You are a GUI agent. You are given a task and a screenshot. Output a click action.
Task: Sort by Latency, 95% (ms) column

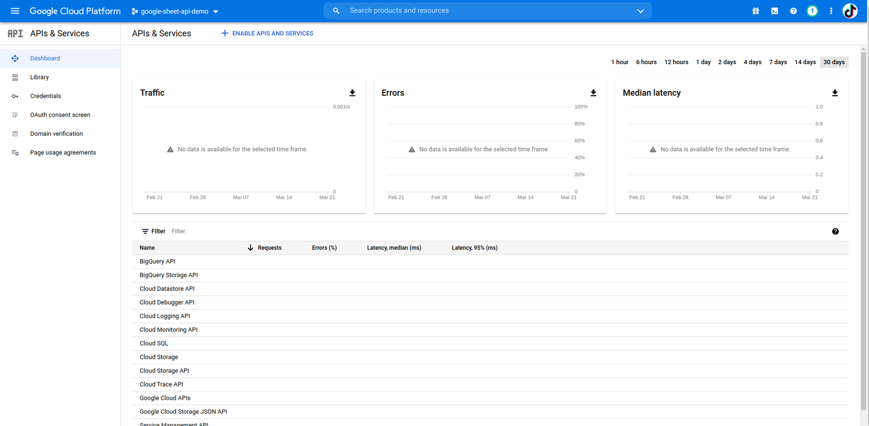click(x=475, y=248)
